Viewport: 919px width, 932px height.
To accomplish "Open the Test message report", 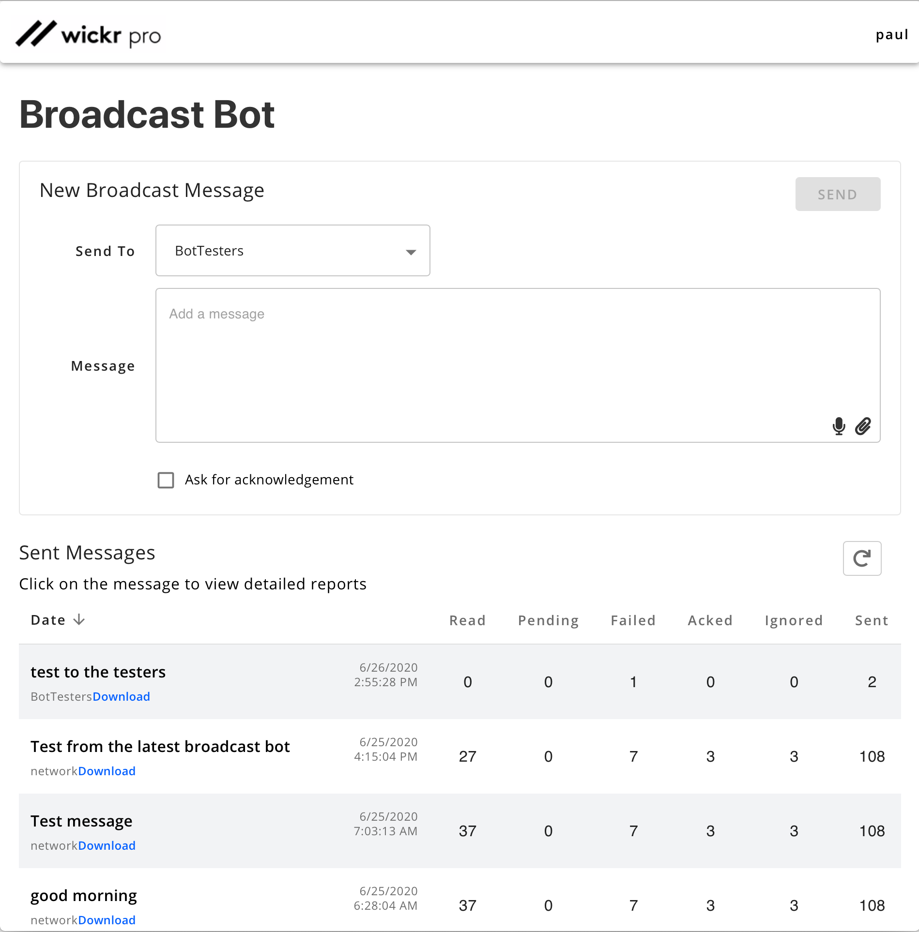I will click(x=81, y=821).
